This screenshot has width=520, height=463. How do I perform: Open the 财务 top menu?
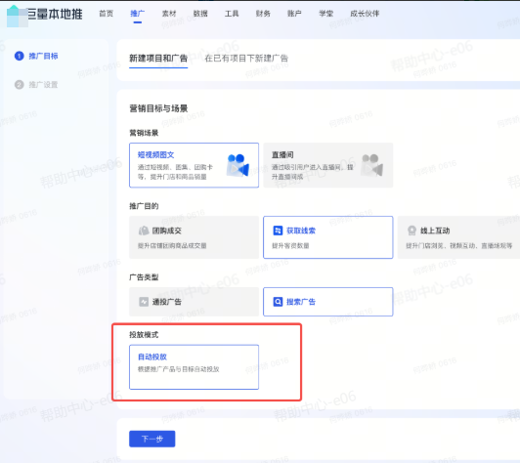[x=263, y=14]
